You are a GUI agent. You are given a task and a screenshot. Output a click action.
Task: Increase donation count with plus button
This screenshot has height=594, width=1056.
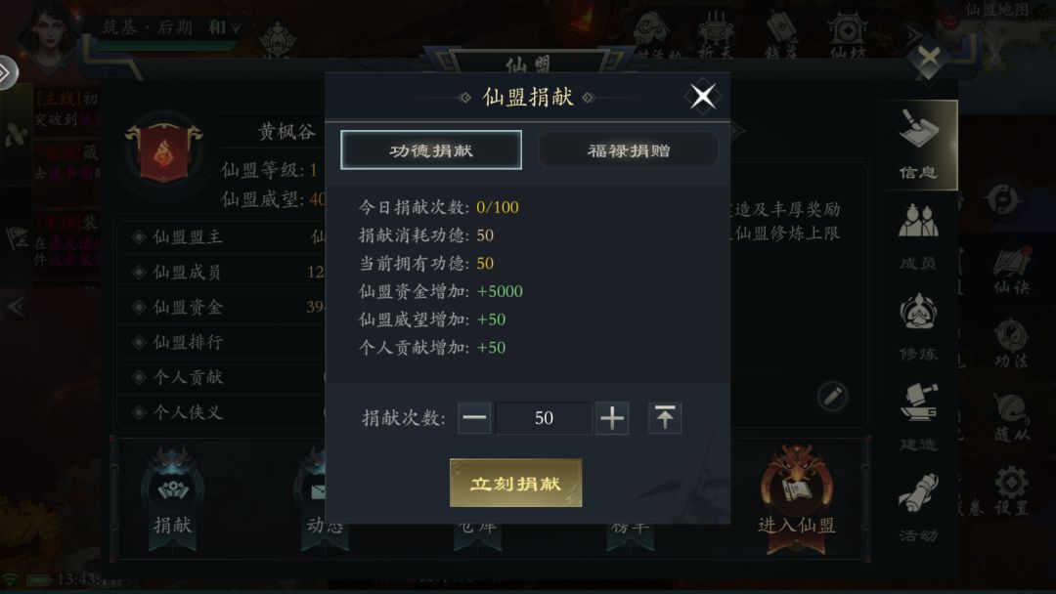click(612, 418)
